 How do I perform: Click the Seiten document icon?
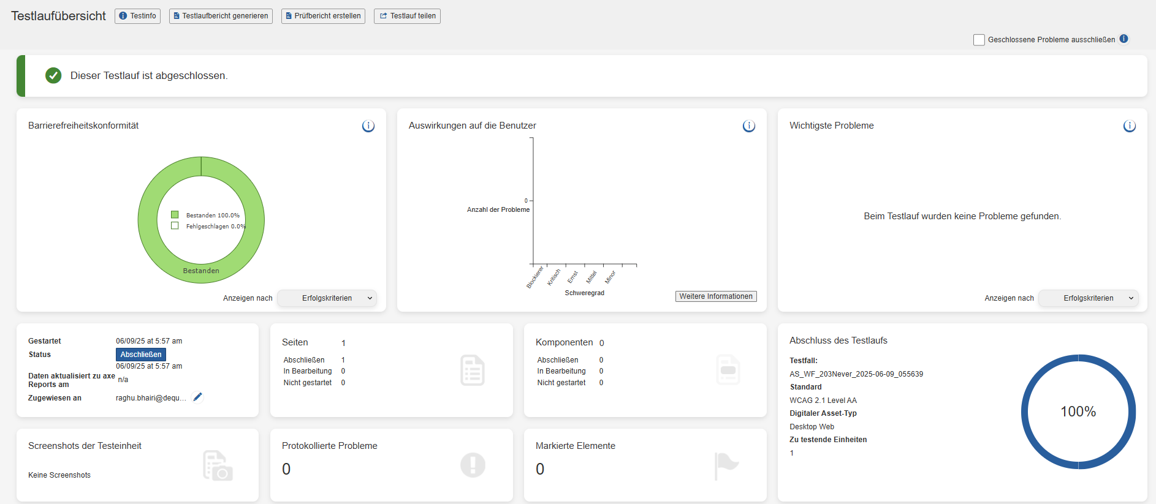472,370
